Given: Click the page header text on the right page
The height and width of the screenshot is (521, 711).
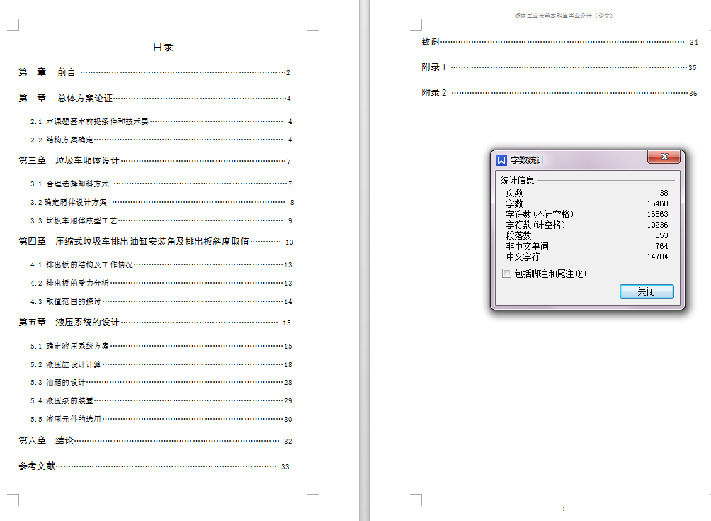Looking at the screenshot, I should pos(564,16).
